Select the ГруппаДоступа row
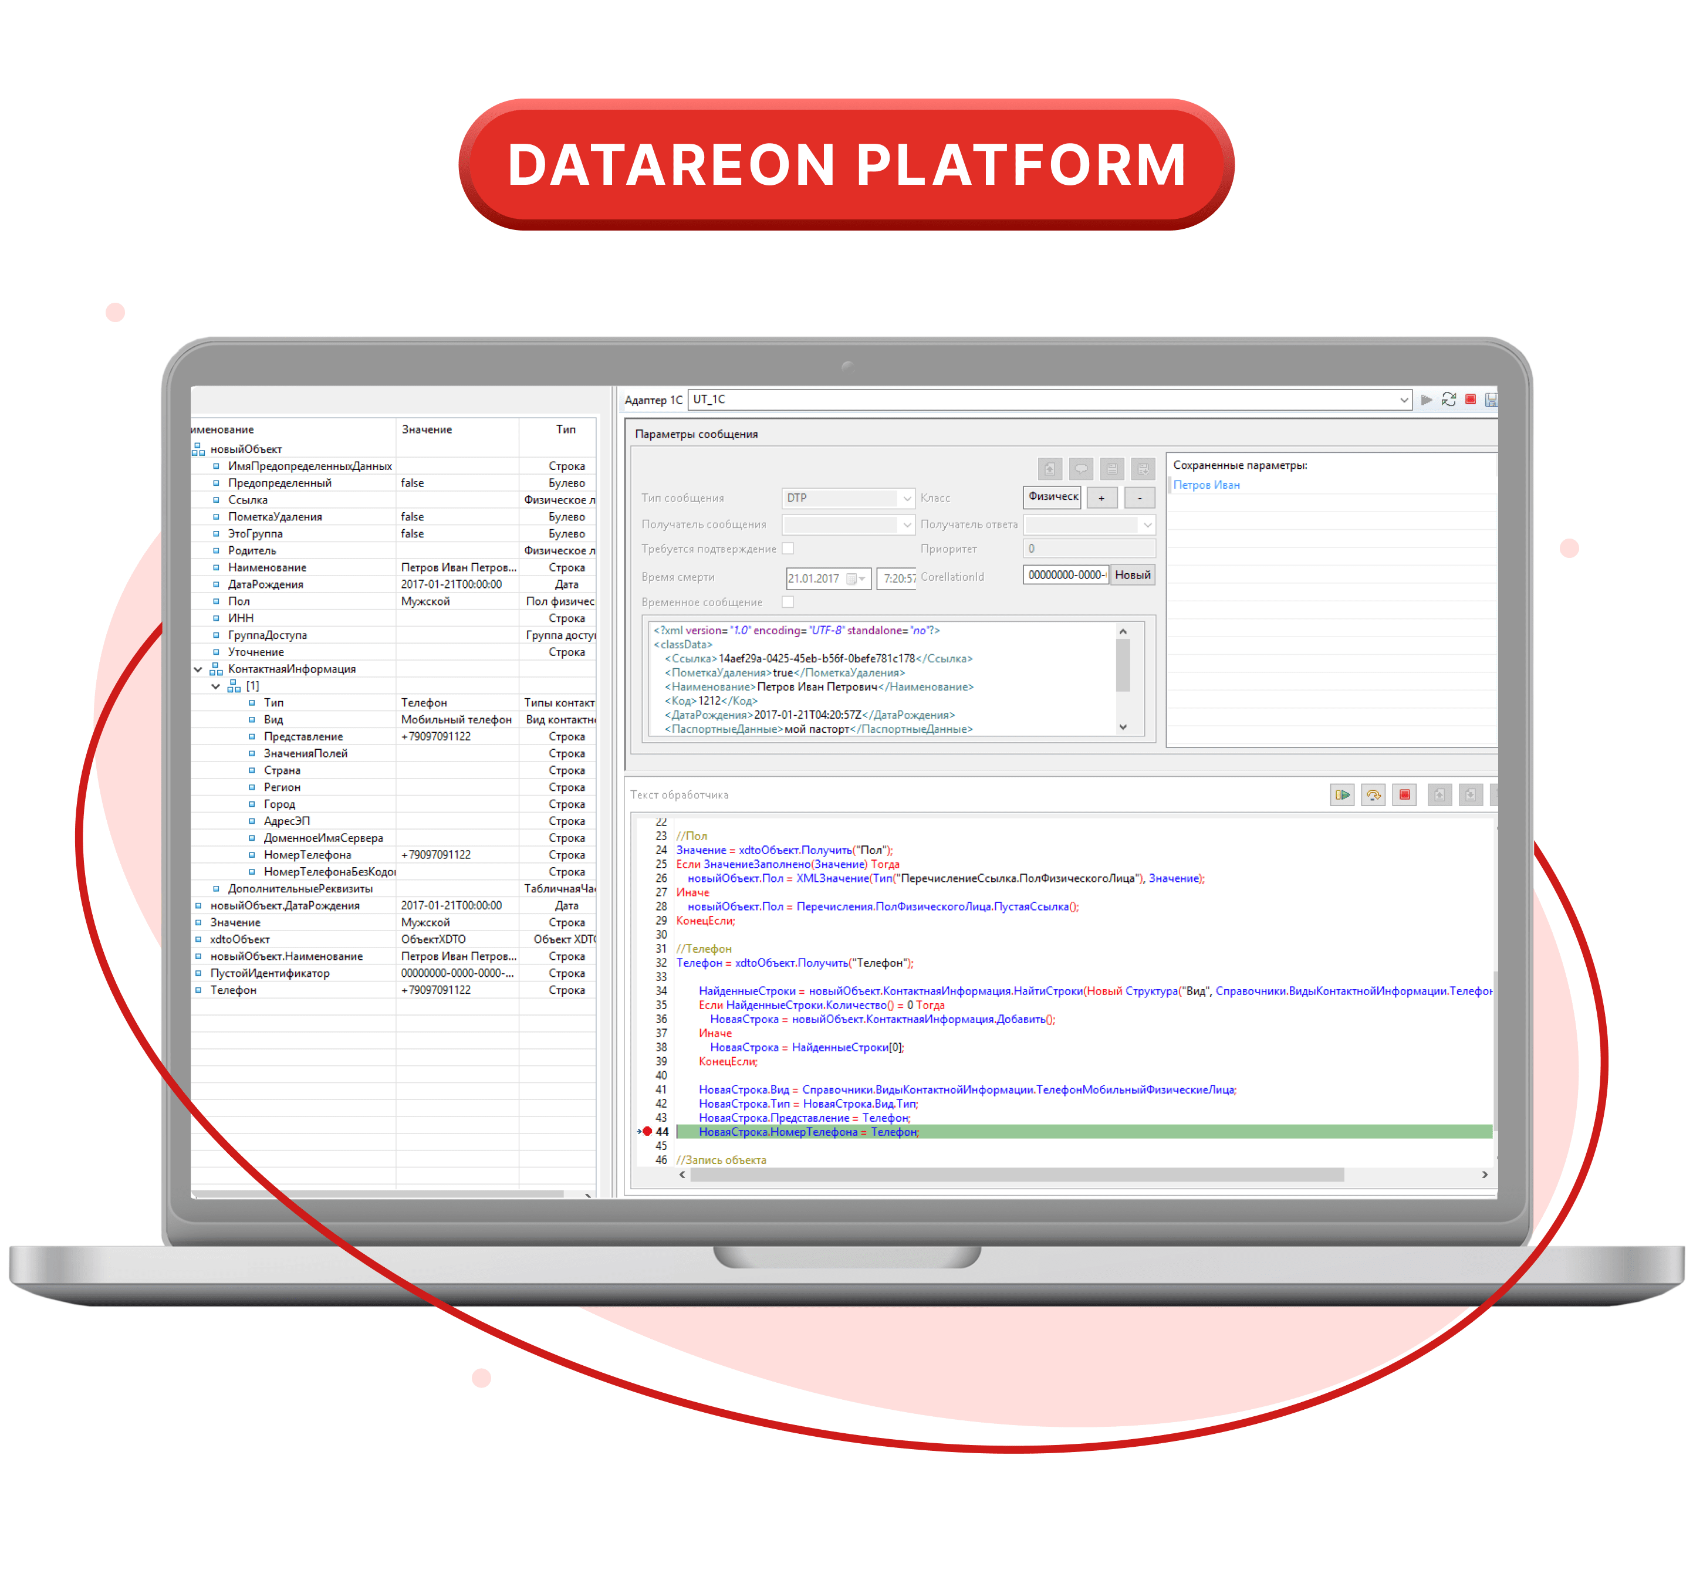This screenshot has height=1577, width=1693. point(393,635)
